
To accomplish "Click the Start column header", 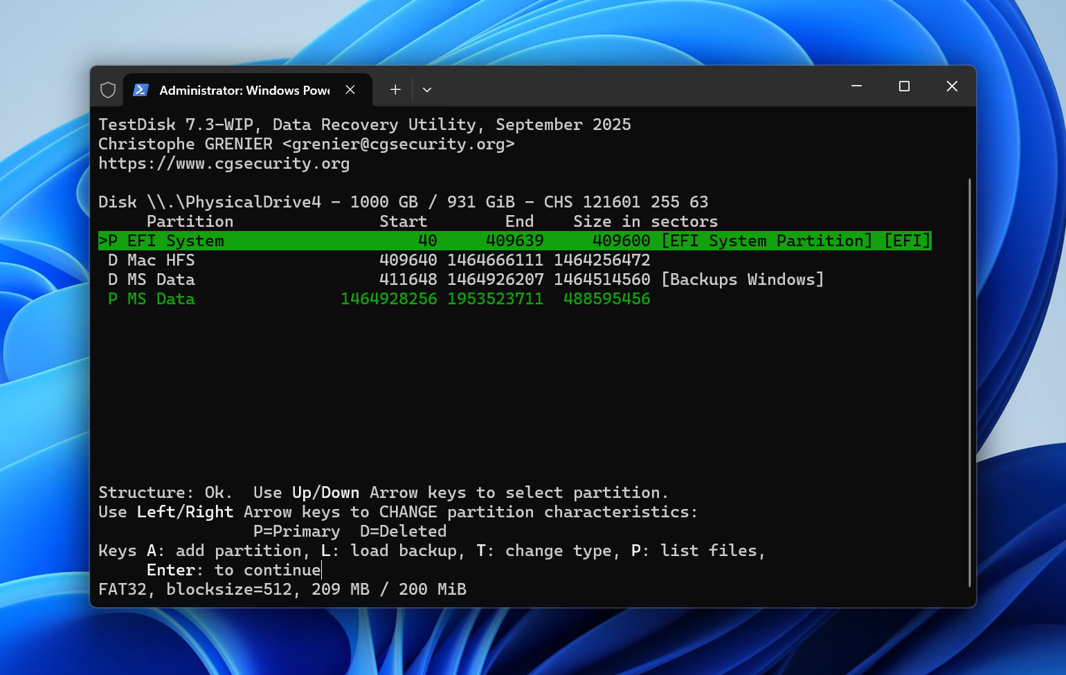I will coord(403,221).
